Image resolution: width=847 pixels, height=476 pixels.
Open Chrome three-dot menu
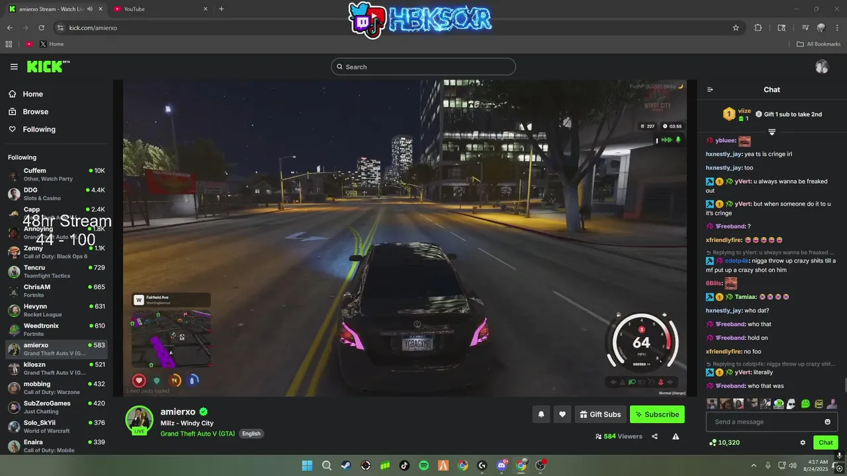[x=838, y=28]
